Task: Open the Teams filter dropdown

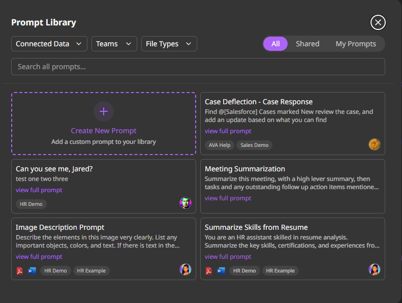Action: (x=114, y=44)
